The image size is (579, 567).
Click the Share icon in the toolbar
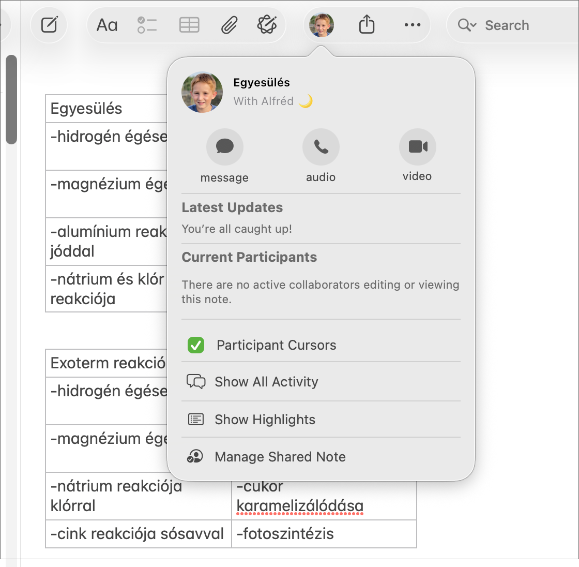pyautogui.click(x=367, y=25)
